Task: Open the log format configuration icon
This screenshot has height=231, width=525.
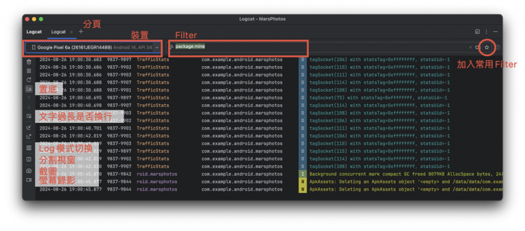Action: point(29,148)
